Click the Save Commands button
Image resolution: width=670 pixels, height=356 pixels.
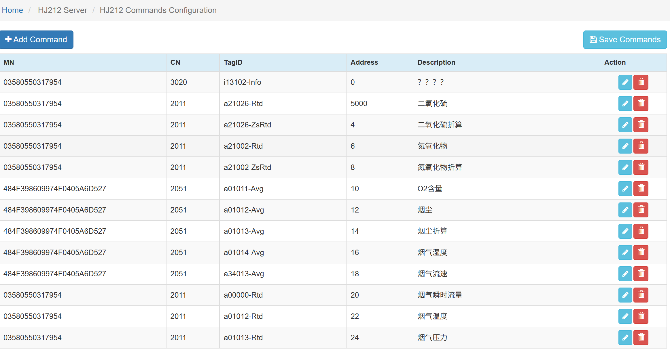[625, 40]
